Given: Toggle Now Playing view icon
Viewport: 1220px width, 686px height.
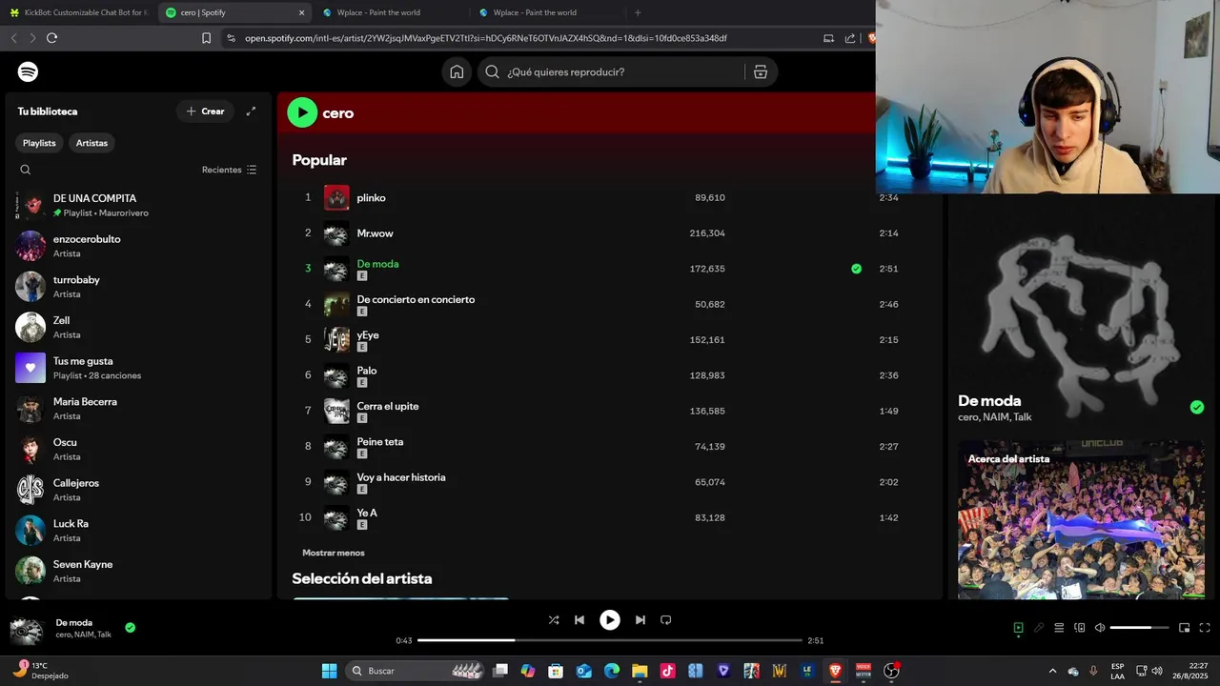Looking at the screenshot, I should point(1018,628).
